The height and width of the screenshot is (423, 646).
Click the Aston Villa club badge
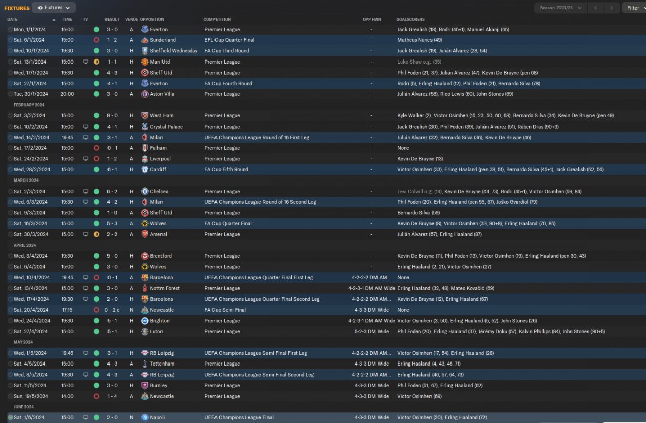tap(145, 94)
